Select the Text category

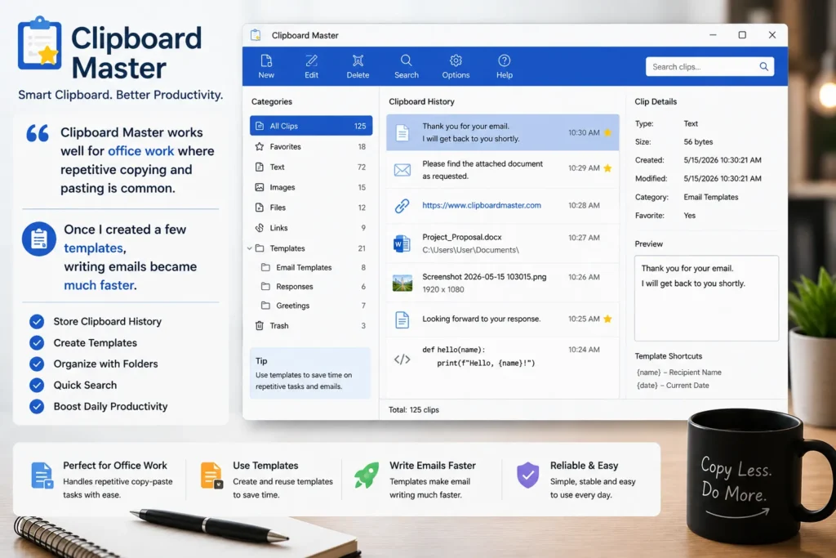311,167
